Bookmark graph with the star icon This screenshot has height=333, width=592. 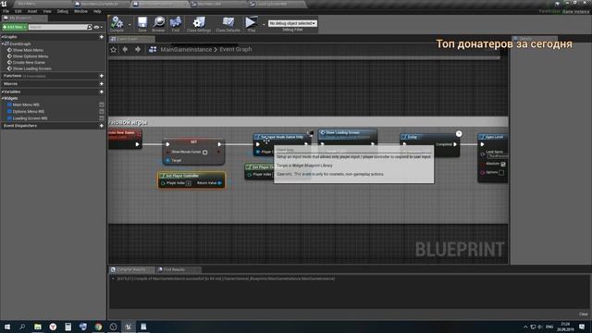point(113,49)
